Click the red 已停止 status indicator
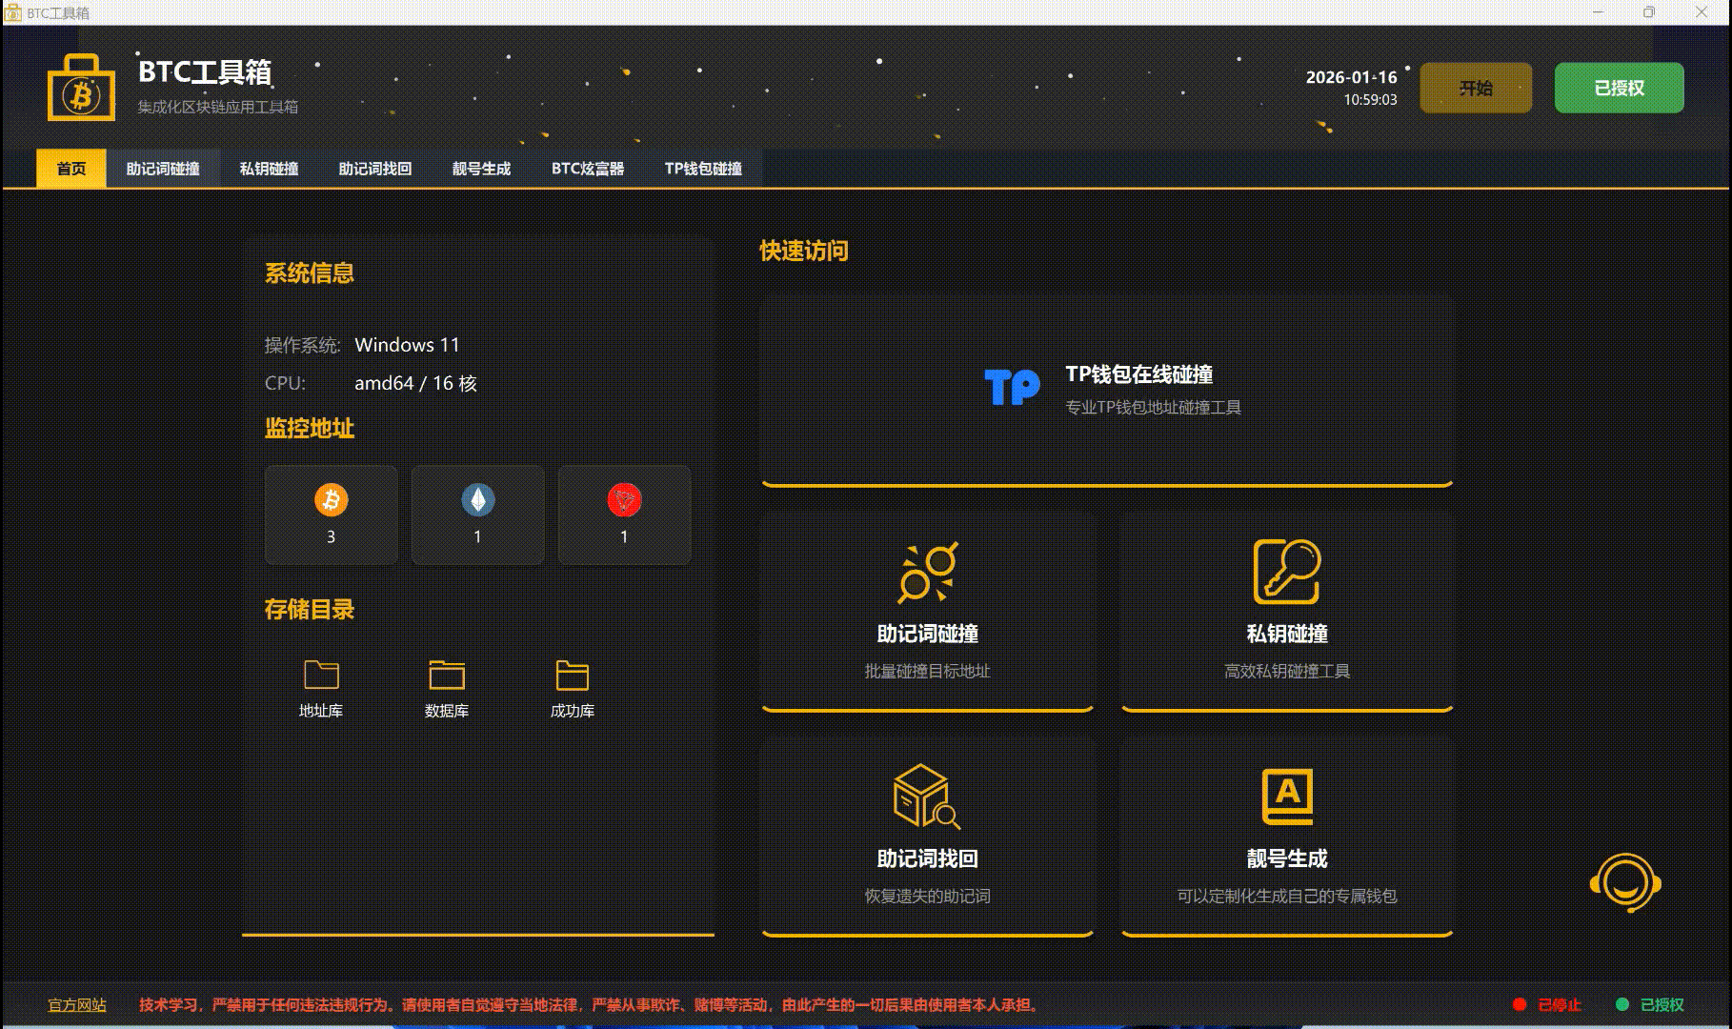The height and width of the screenshot is (1029, 1732). 1547,1005
